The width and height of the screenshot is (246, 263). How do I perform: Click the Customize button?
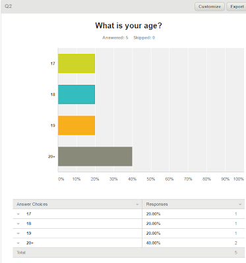[x=210, y=7]
